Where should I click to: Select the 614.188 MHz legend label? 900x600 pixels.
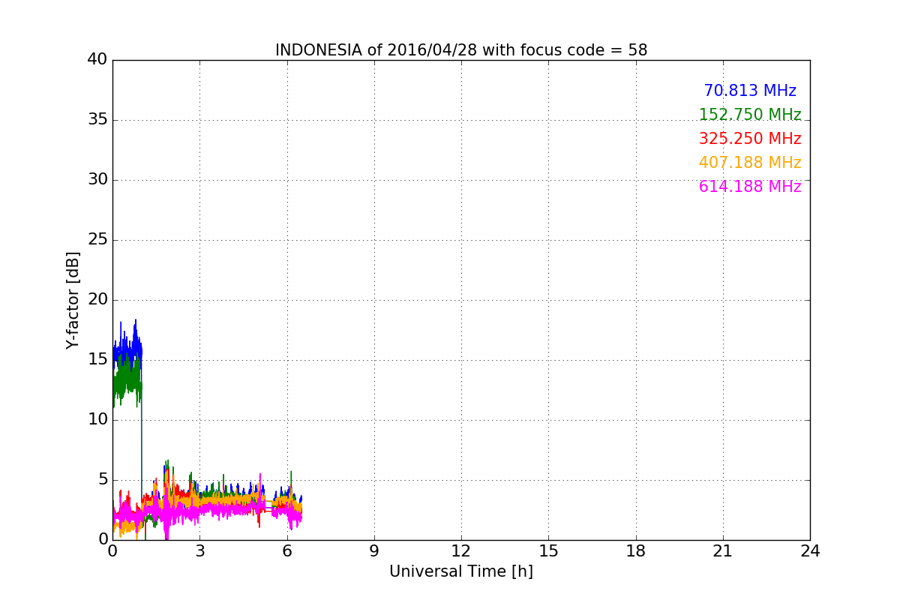click(750, 187)
